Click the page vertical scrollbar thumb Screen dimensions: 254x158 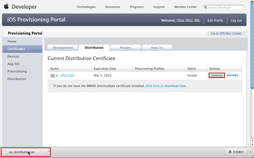click(x=253, y=45)
